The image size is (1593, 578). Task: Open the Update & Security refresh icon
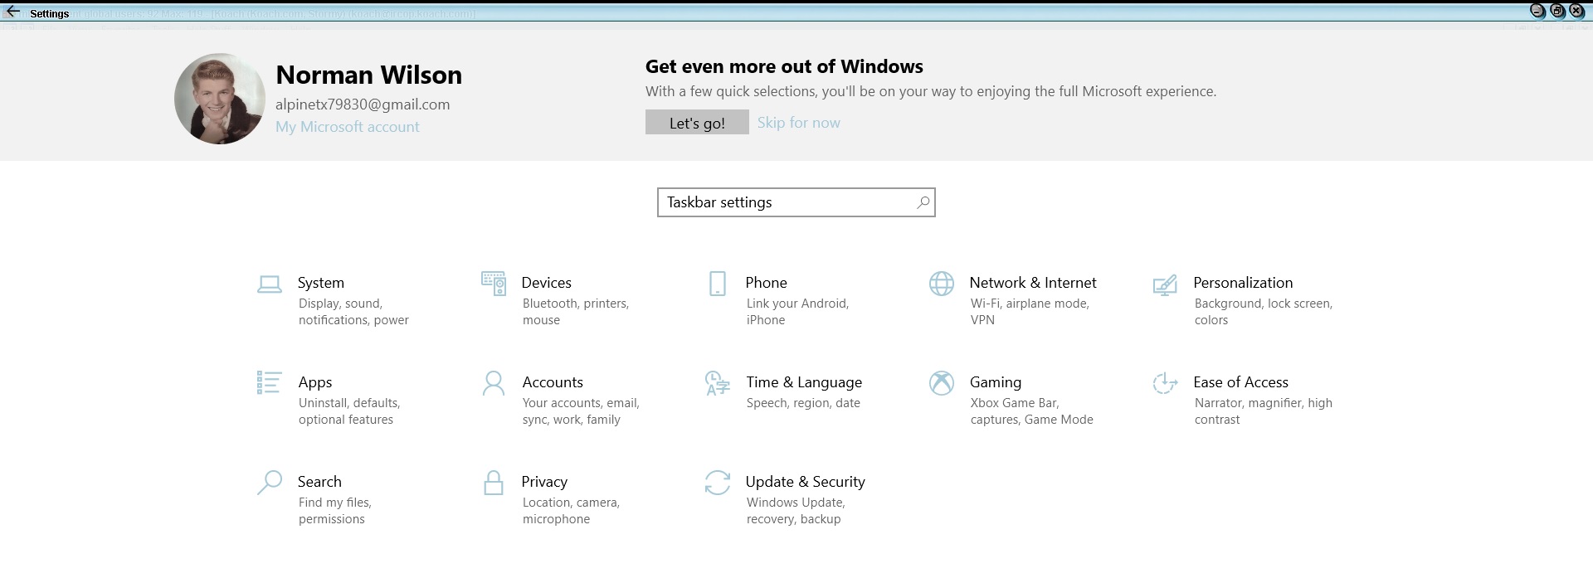(x=718, y=483)
